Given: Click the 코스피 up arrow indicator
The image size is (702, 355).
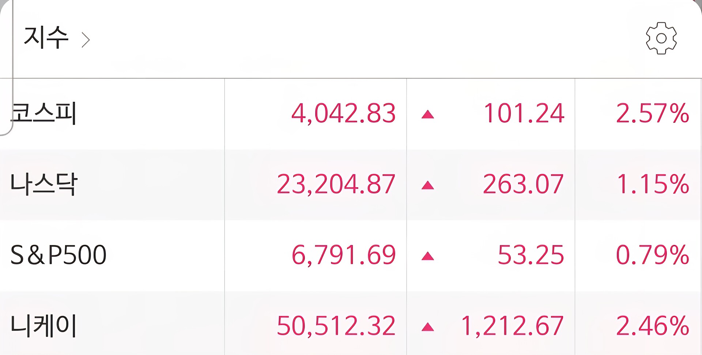Looking at the screenshot, I should tap(427, 115).
